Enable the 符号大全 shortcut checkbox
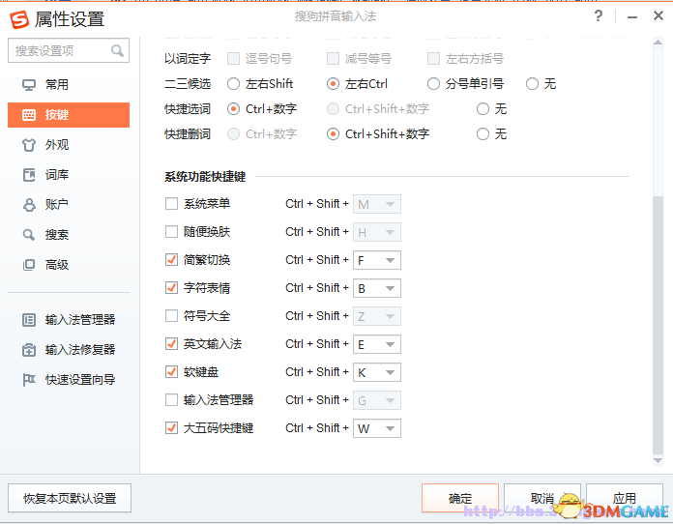673x524 pixels. click(x=172, y=316)
